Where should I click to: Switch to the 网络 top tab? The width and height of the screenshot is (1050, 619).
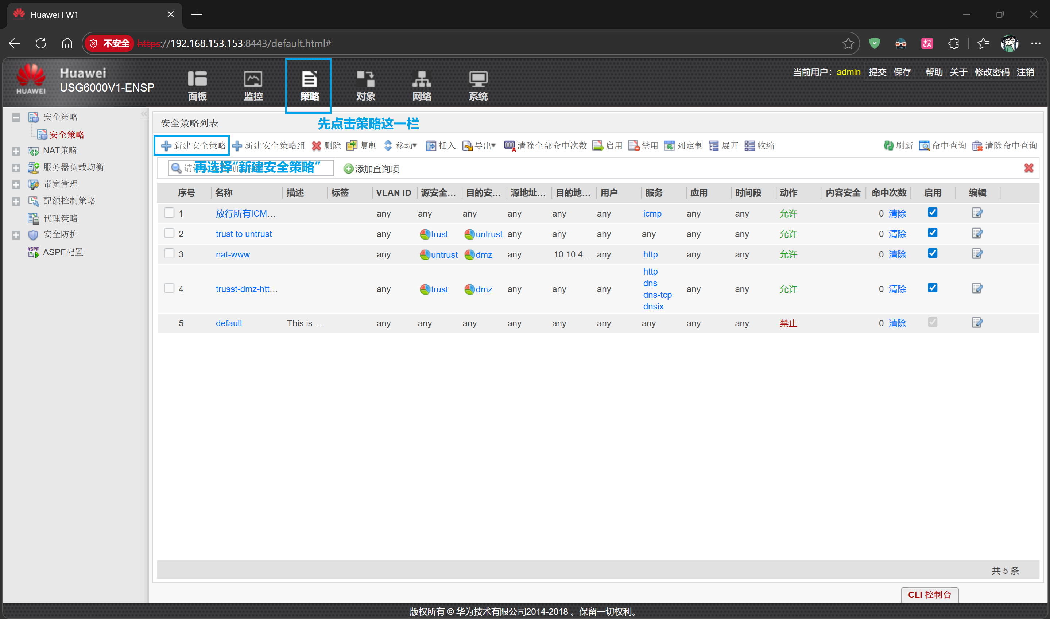tap(421, 86)
